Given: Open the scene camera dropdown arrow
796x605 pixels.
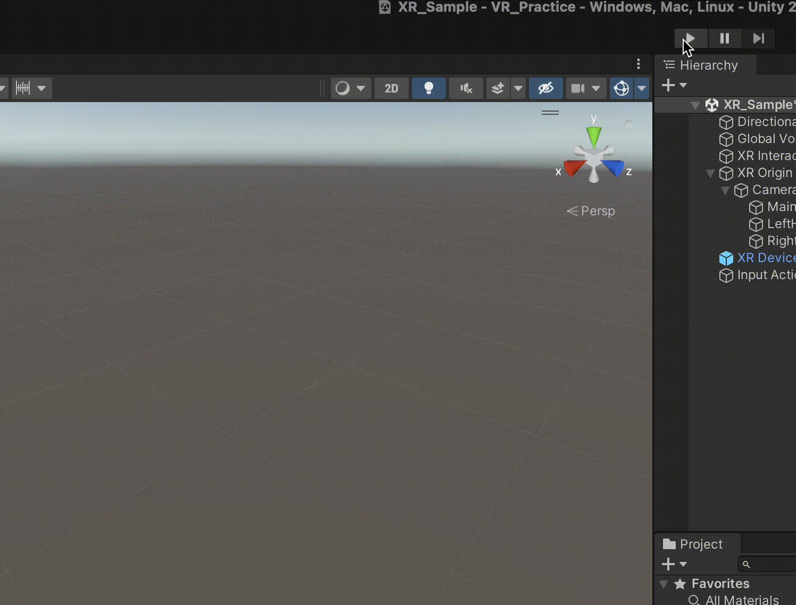Looking at the screenshot, I should pos(596,88).
